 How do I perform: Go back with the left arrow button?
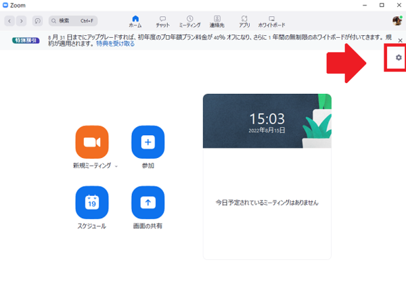pos(10,21)
